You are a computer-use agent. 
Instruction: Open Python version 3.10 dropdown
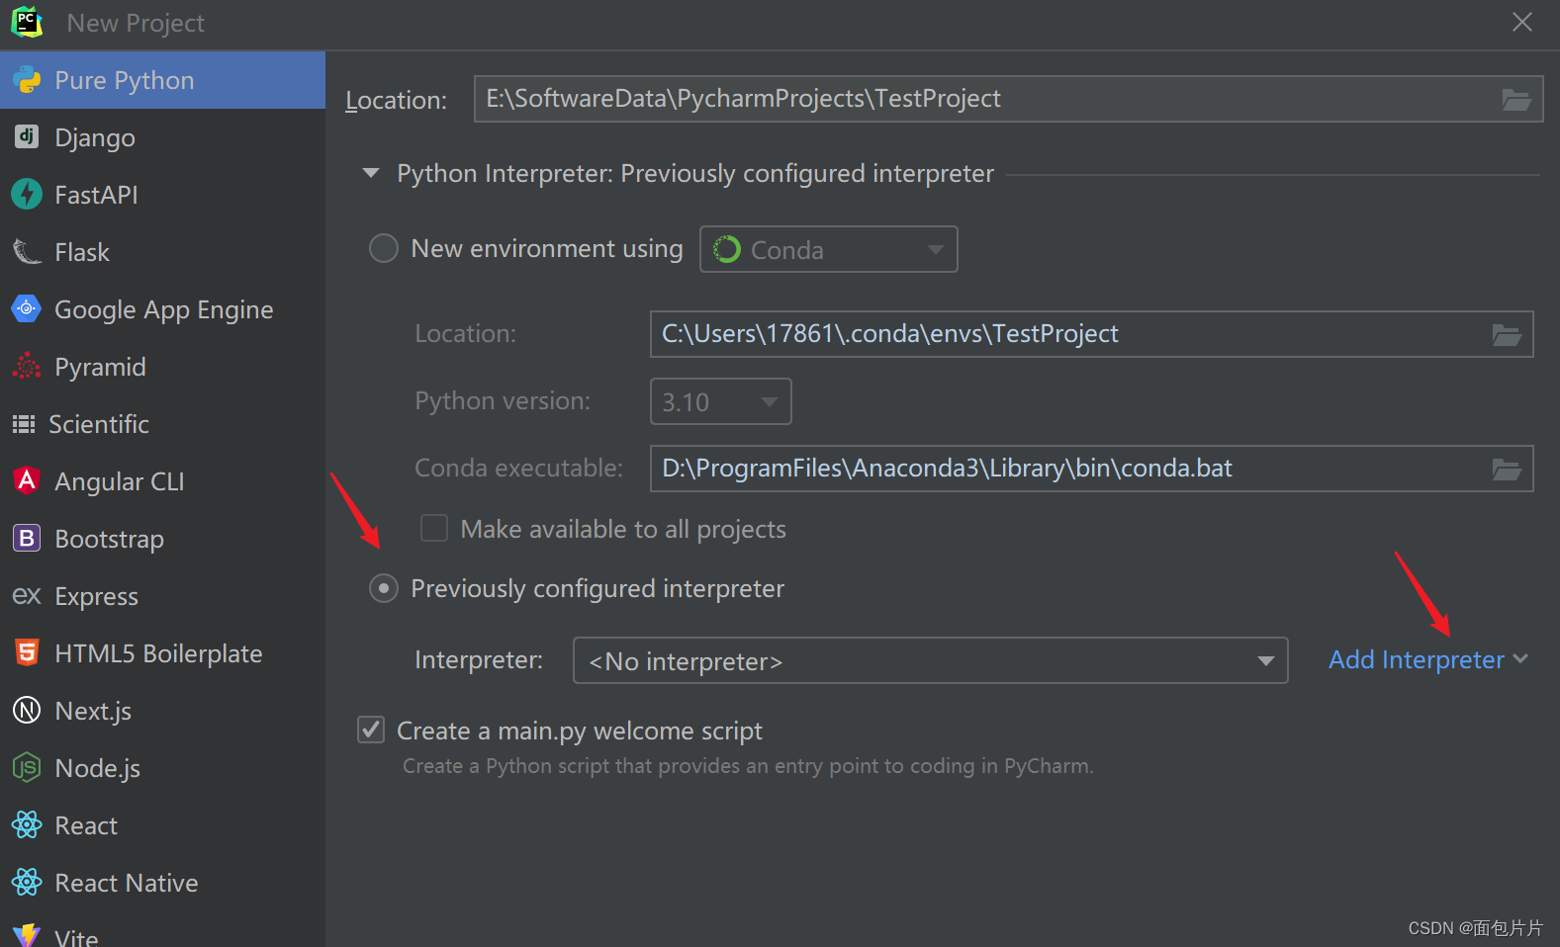click(721, 401)
